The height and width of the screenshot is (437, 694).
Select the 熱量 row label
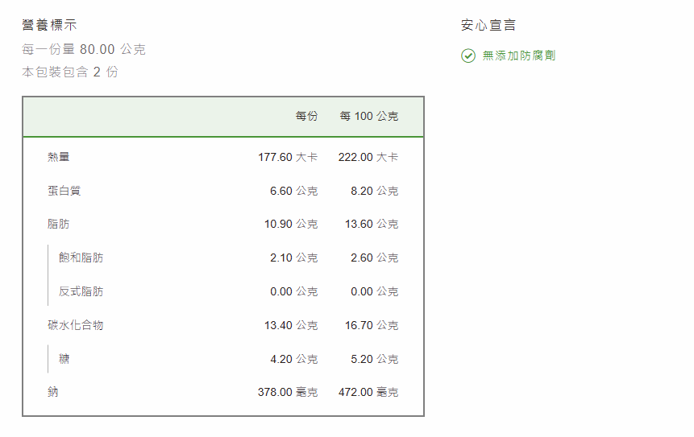coord(58,157)
